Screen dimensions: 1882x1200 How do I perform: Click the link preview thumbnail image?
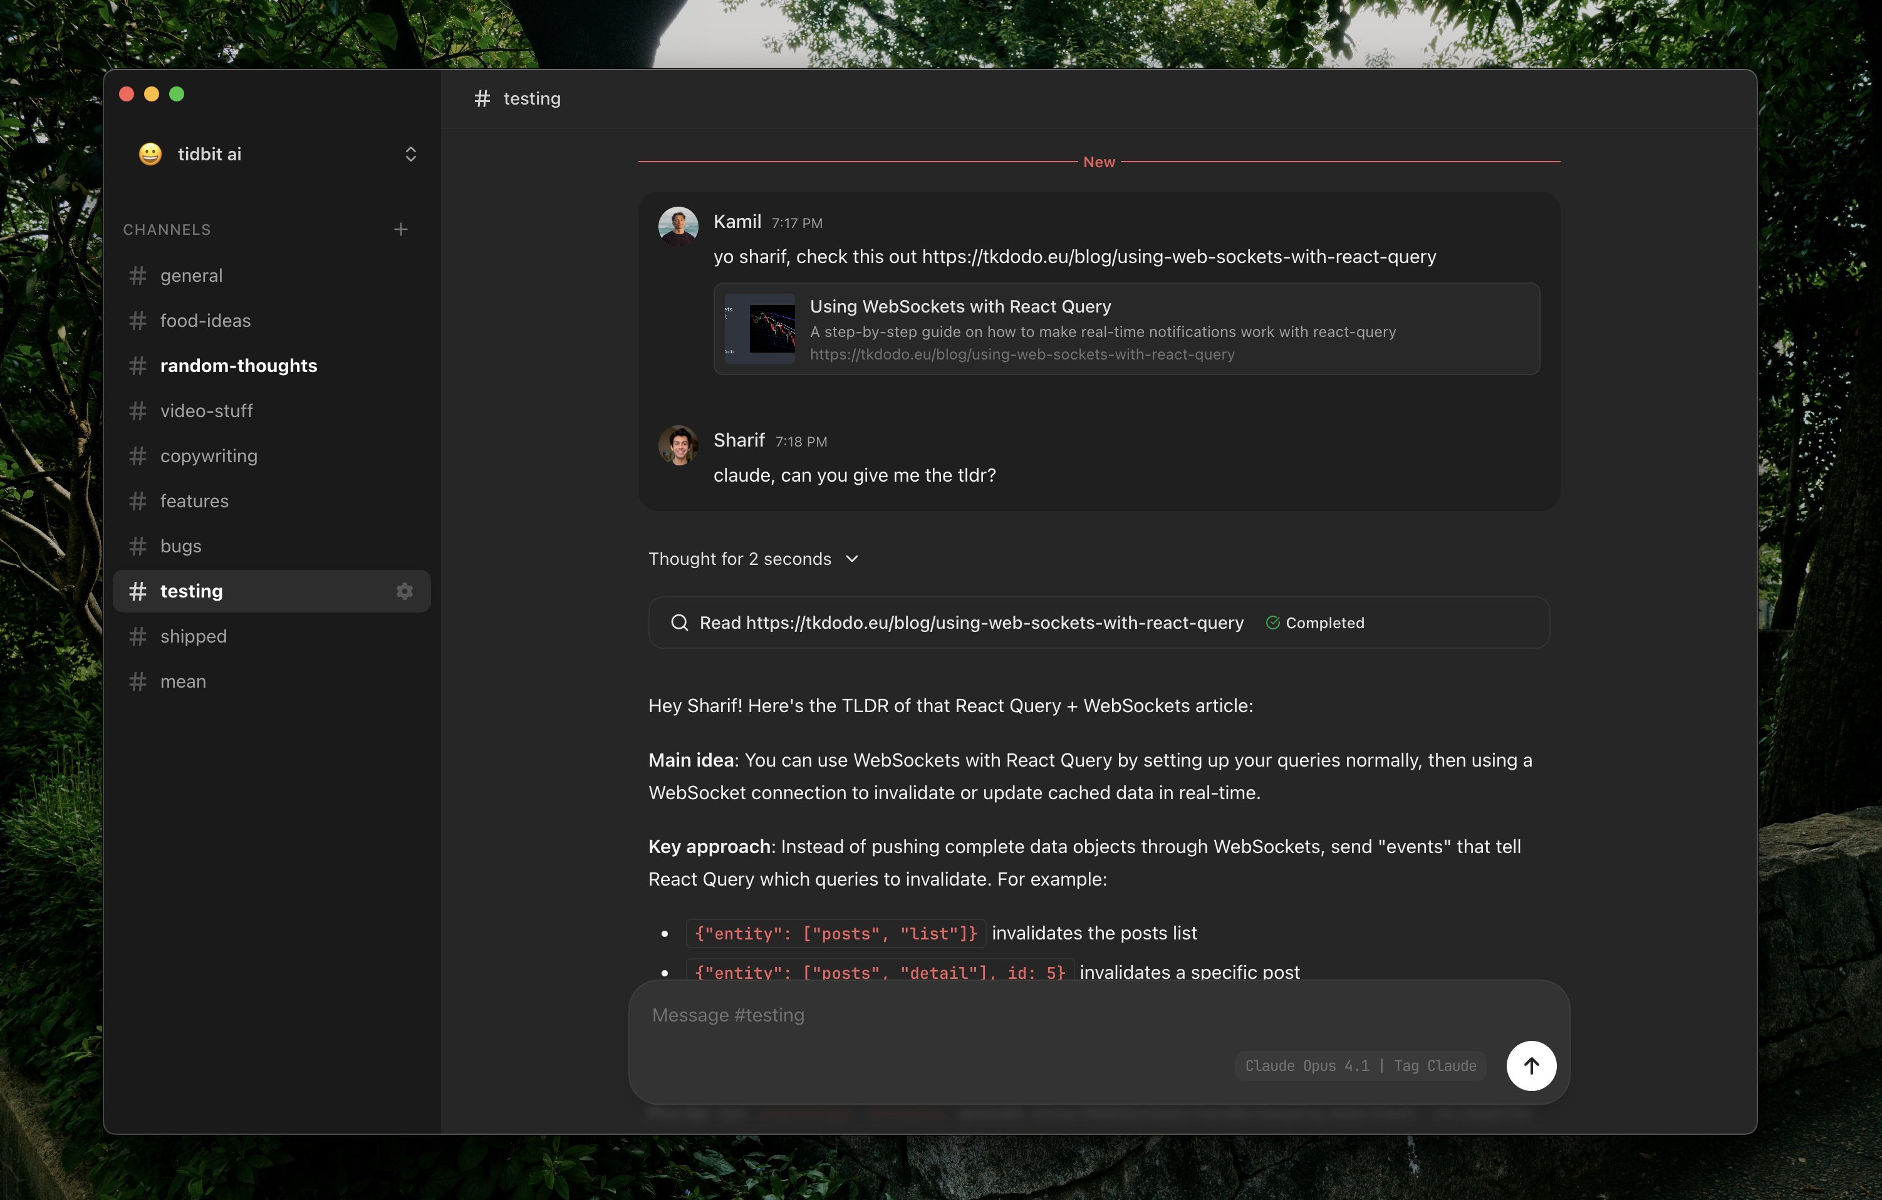759,329
